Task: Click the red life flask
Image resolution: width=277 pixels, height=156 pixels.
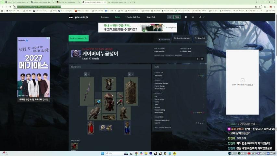Action: click(91, 128)
